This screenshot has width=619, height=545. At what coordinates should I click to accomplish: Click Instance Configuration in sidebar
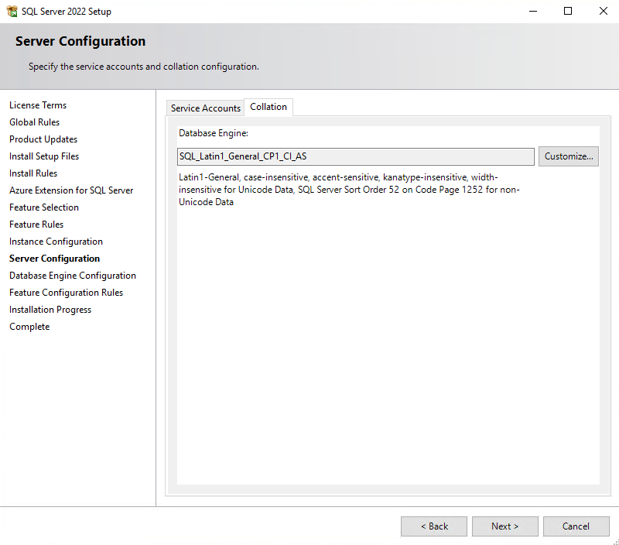click(56, 242)
